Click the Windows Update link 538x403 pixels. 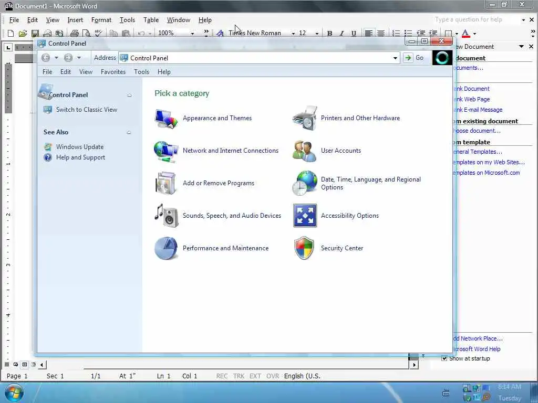pos(80,147)
